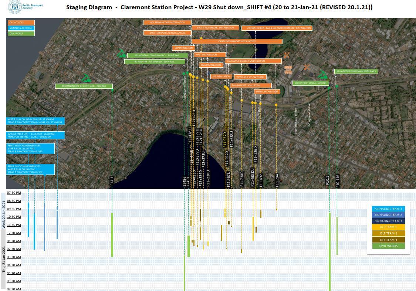Select the Signaling Activities legend swatch

21,28
